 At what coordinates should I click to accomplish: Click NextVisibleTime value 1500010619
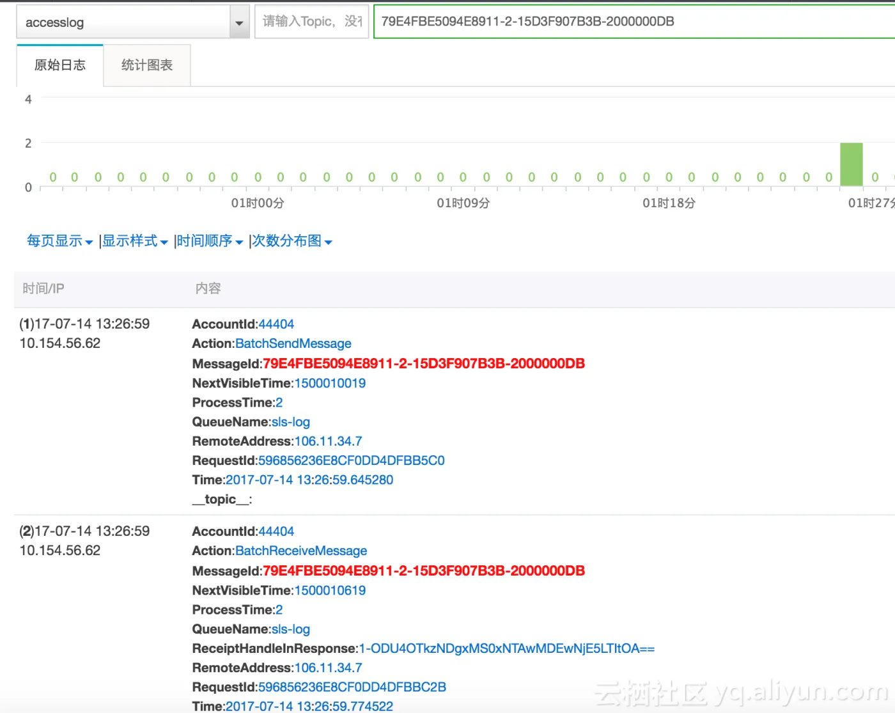pyautogui.click(x=330, y=590)
